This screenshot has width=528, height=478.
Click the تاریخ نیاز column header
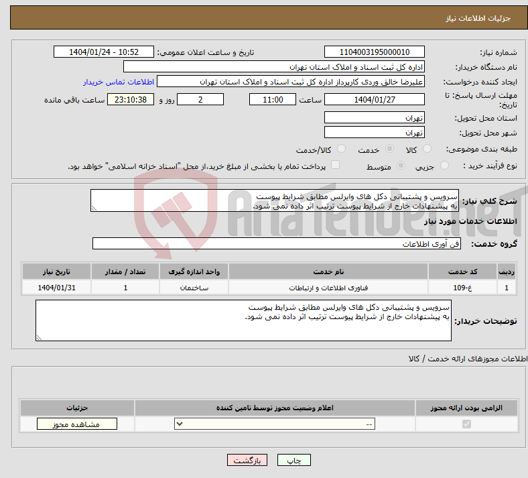click(56, 272)
